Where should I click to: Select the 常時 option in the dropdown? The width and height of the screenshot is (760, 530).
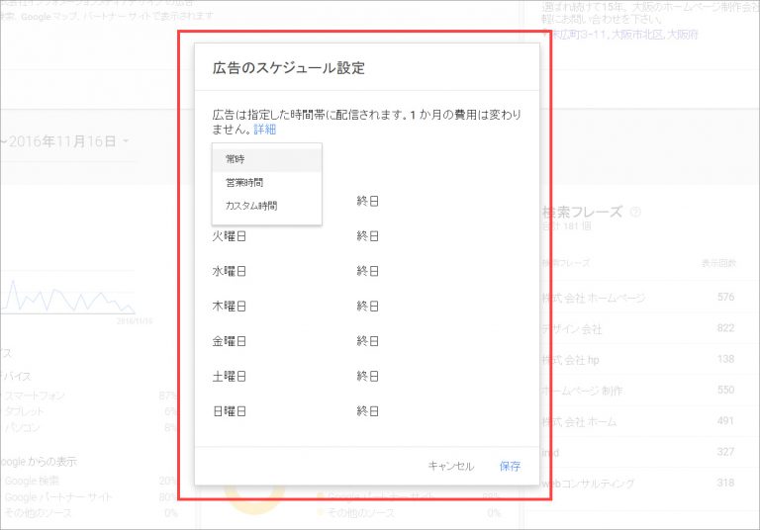(x=236, y=158)
